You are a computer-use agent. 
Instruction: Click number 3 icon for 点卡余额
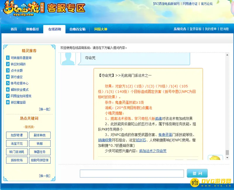[x=8, y=70]
